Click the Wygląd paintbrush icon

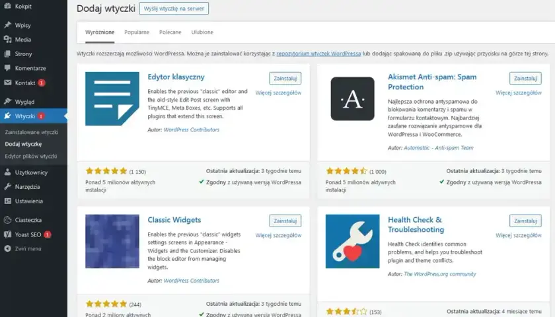[7, 102]
